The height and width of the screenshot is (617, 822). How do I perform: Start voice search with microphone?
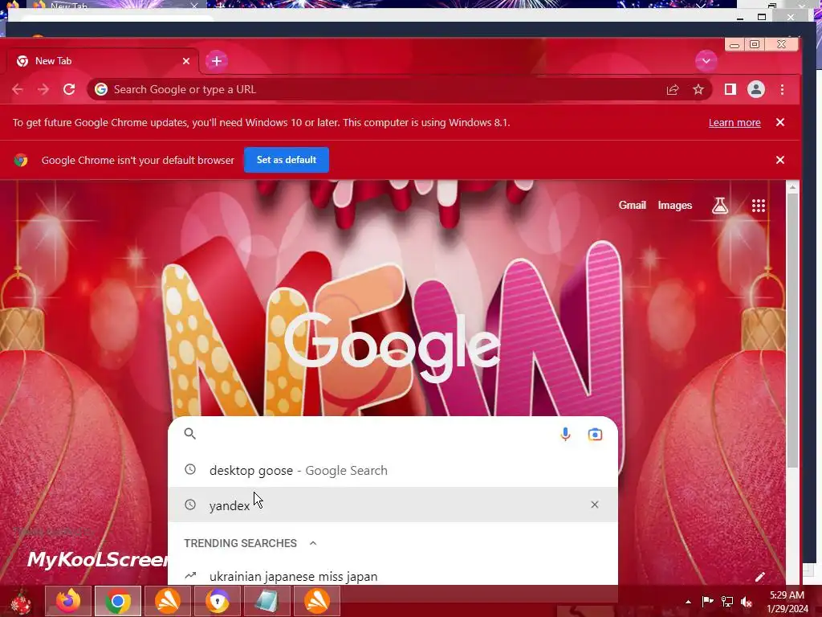coord(565,434)
